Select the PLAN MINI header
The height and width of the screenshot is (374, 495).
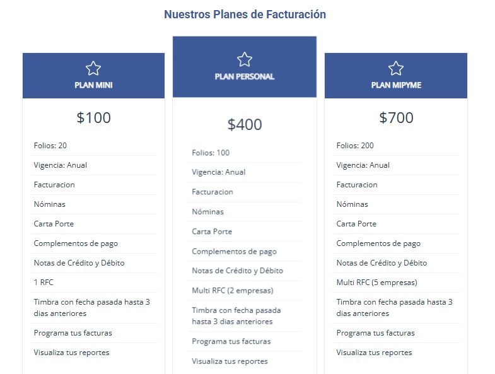coord(93,85)
